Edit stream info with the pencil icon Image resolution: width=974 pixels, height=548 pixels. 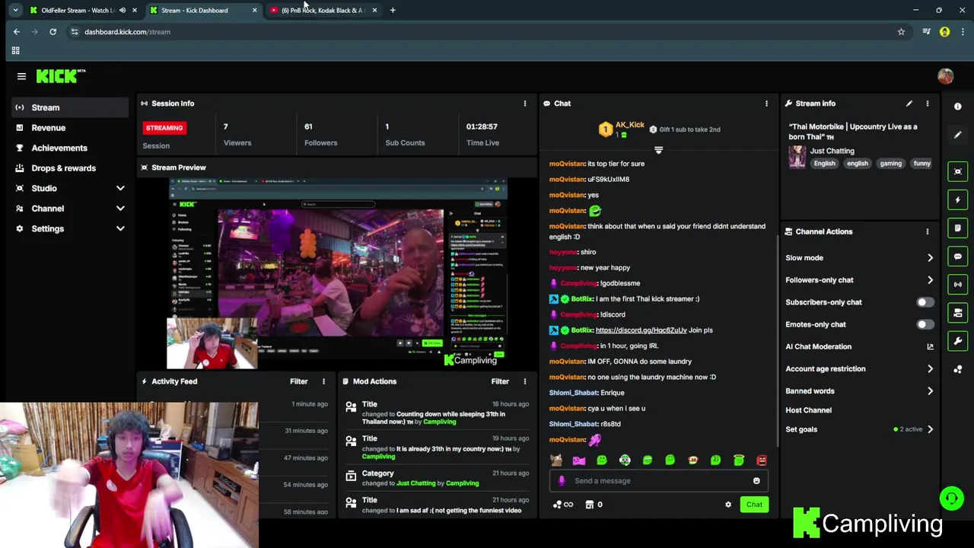point(909,104)
